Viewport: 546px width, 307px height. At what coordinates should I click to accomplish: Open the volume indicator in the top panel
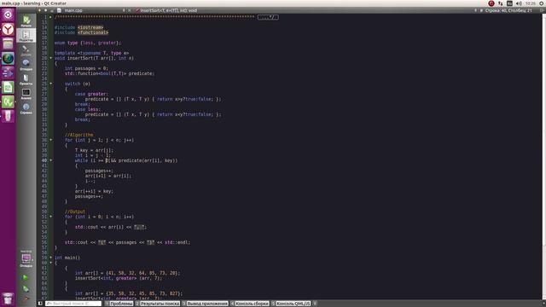(x=519, y=3)
